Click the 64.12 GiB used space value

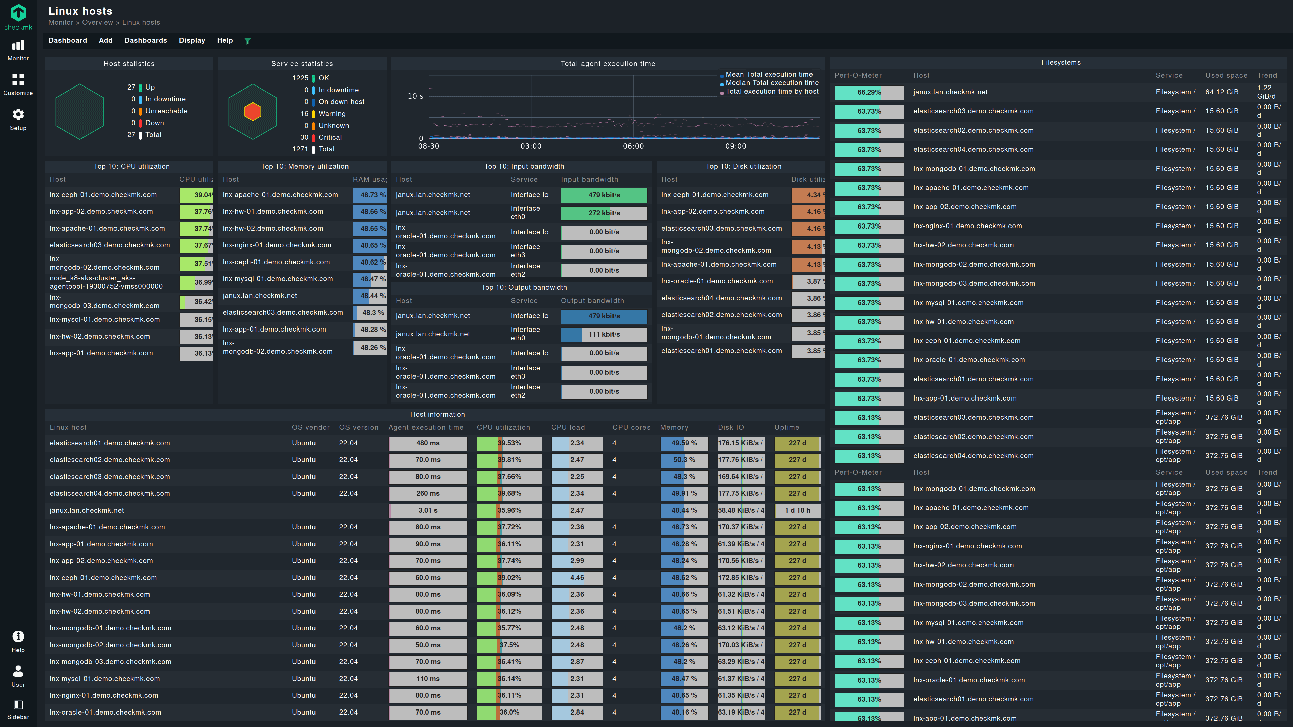1222,92
